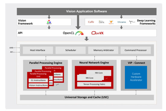
Task: Select the Tensor Processing Fabric box
Action: tap(94, 84)
